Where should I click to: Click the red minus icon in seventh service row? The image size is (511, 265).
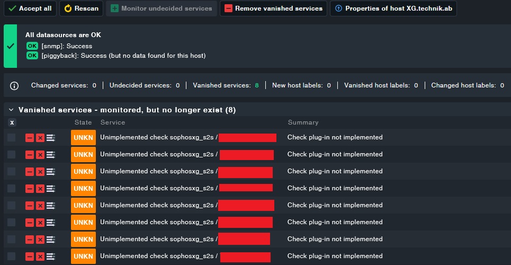[x=30, y=240]
